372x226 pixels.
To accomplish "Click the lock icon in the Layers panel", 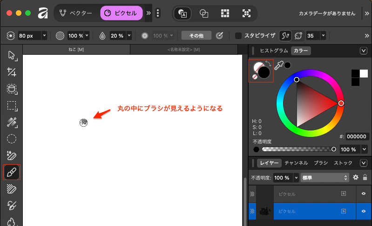I will (x=365, y=177).
